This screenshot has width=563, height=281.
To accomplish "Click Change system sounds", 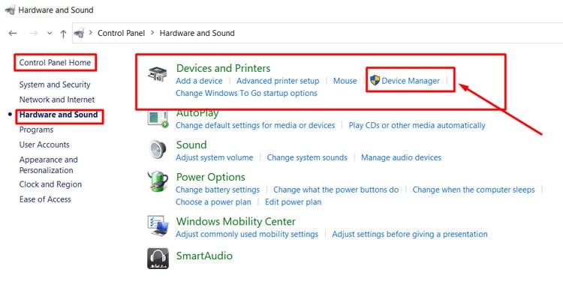I will 307,157.
